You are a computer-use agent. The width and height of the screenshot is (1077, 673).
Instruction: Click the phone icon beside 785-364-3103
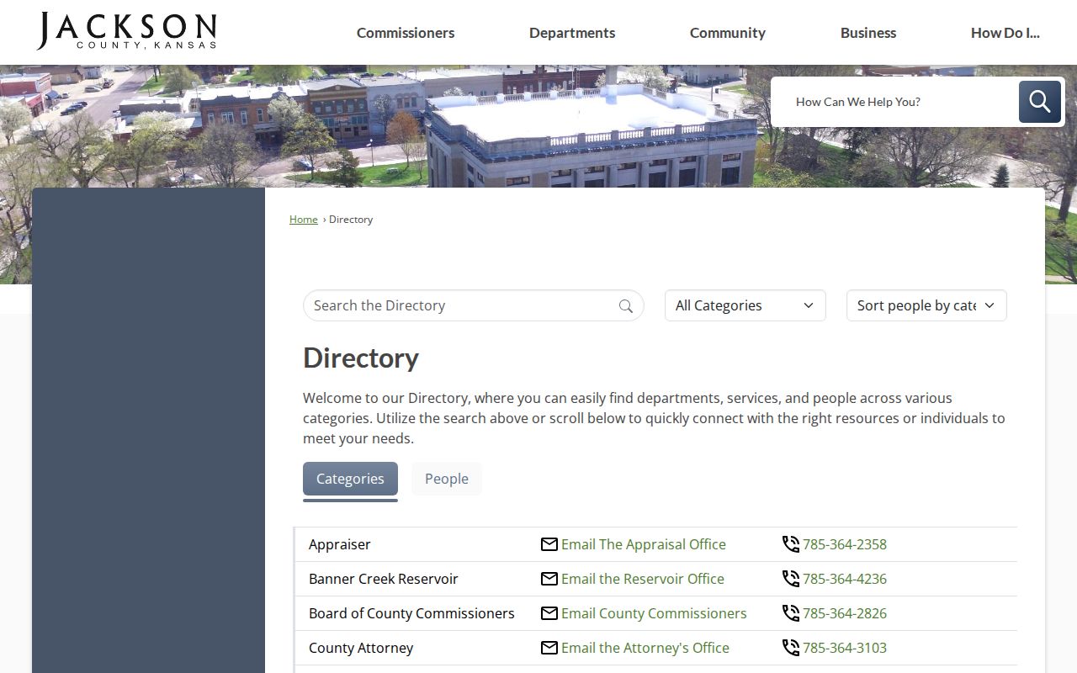[x=791, y=648]
